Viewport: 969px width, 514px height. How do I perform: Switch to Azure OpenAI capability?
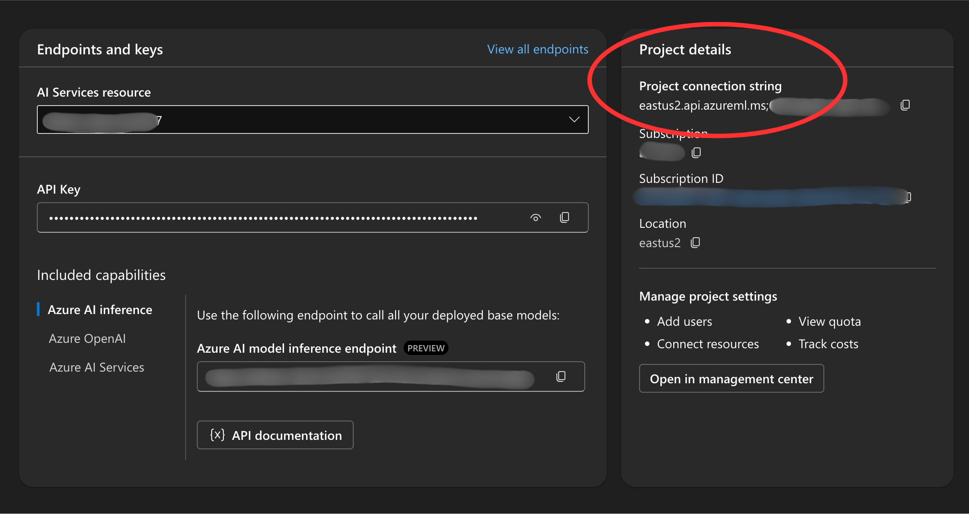pyautogui.click(x=87, y=339)
